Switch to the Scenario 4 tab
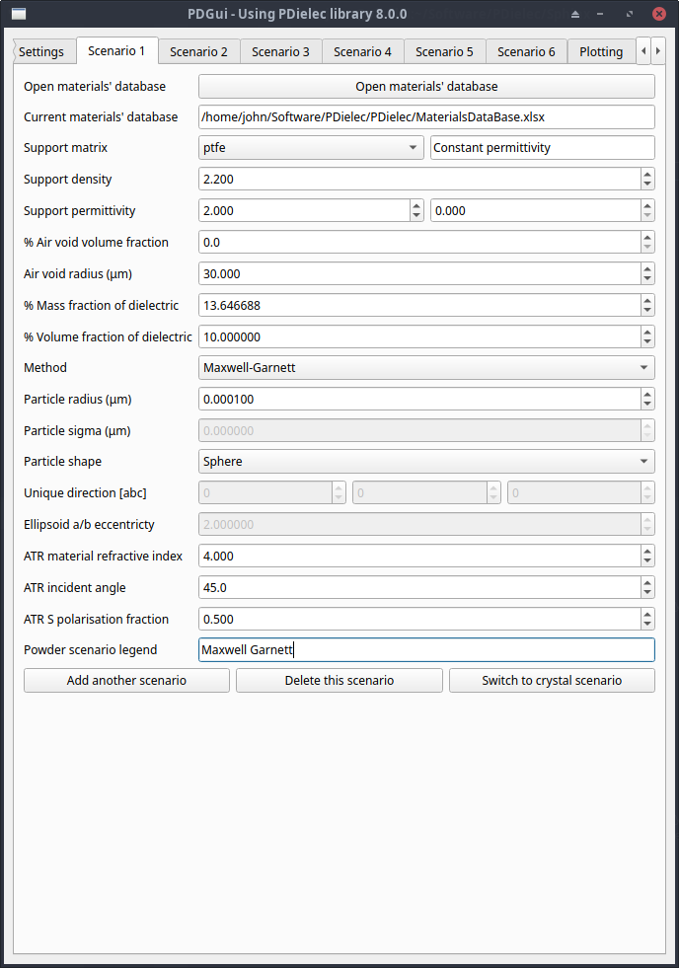 (x=362, y=52)
